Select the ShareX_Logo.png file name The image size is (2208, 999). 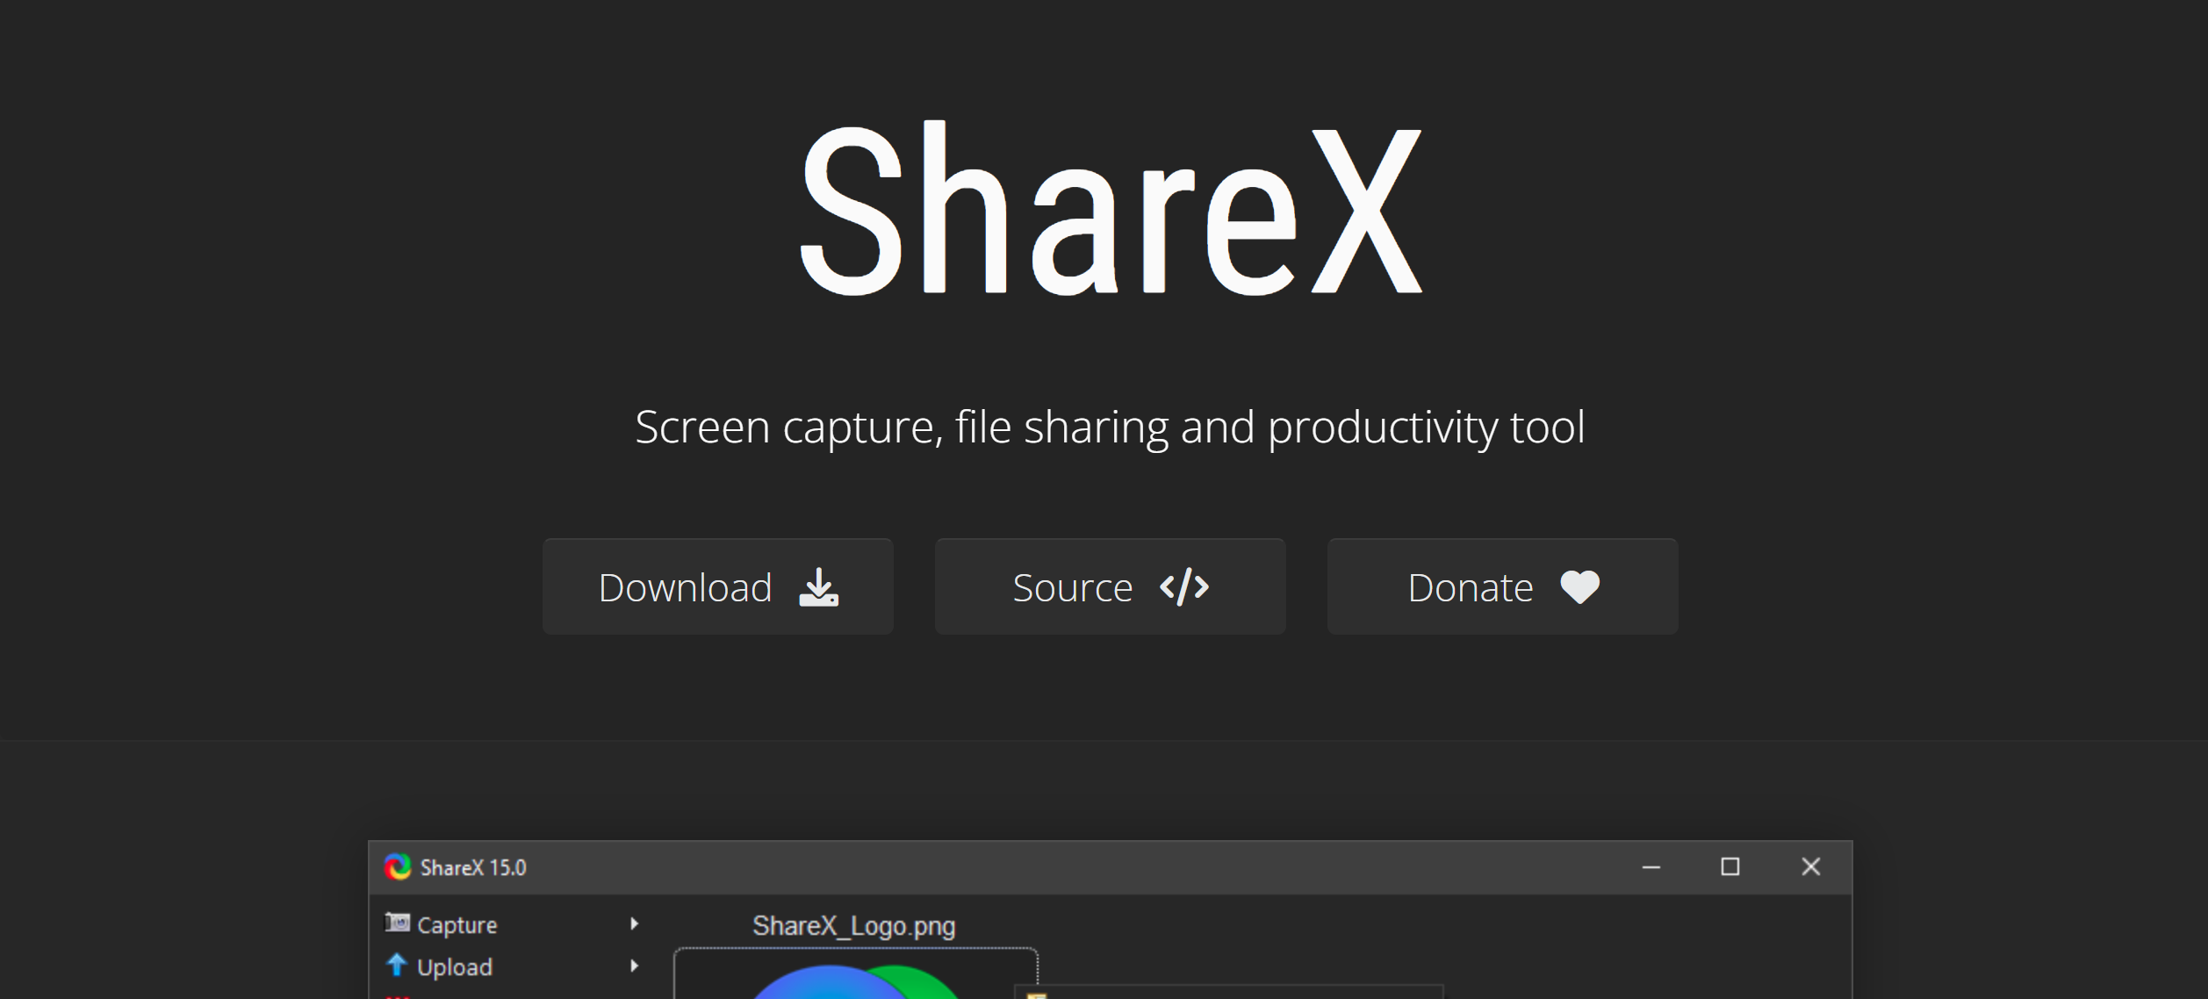[853, 925]
